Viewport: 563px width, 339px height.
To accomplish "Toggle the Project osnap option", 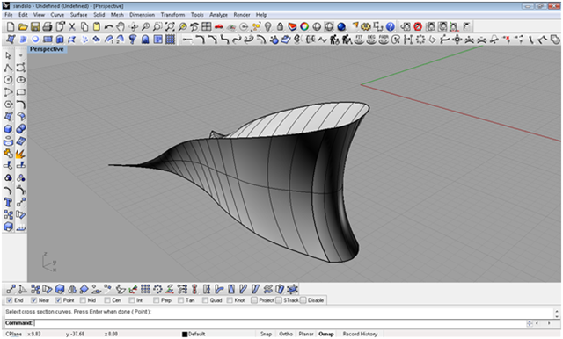I will point(254,300).
